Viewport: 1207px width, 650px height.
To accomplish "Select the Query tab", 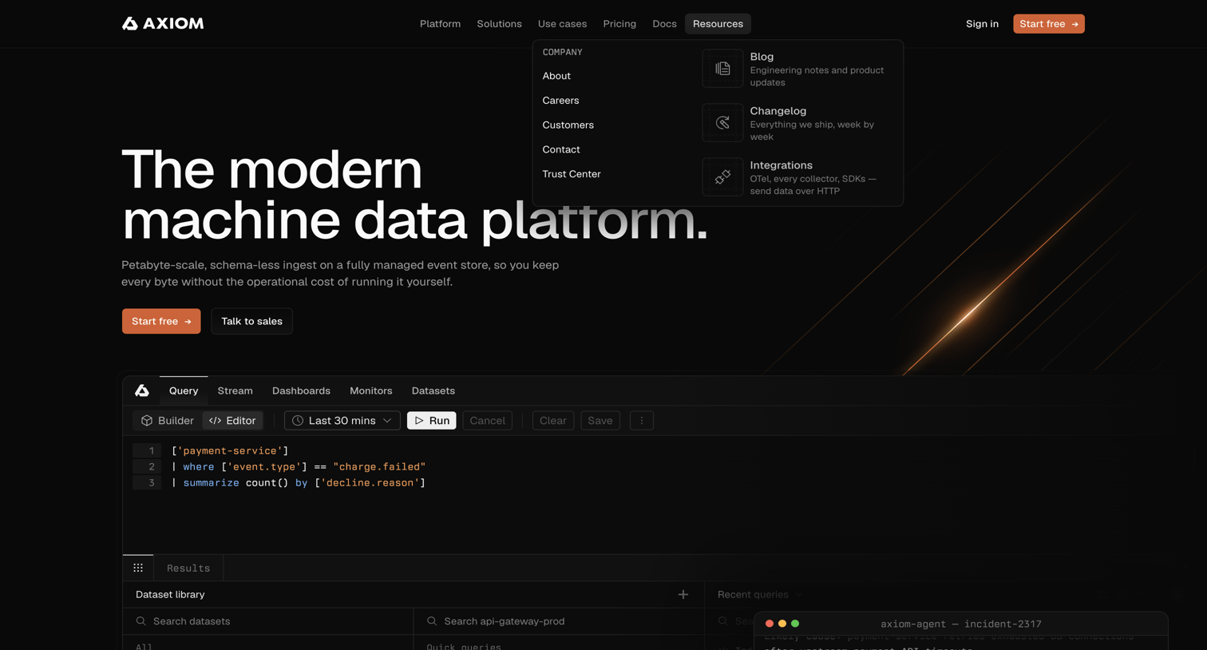I will click(x=184, y=390).
